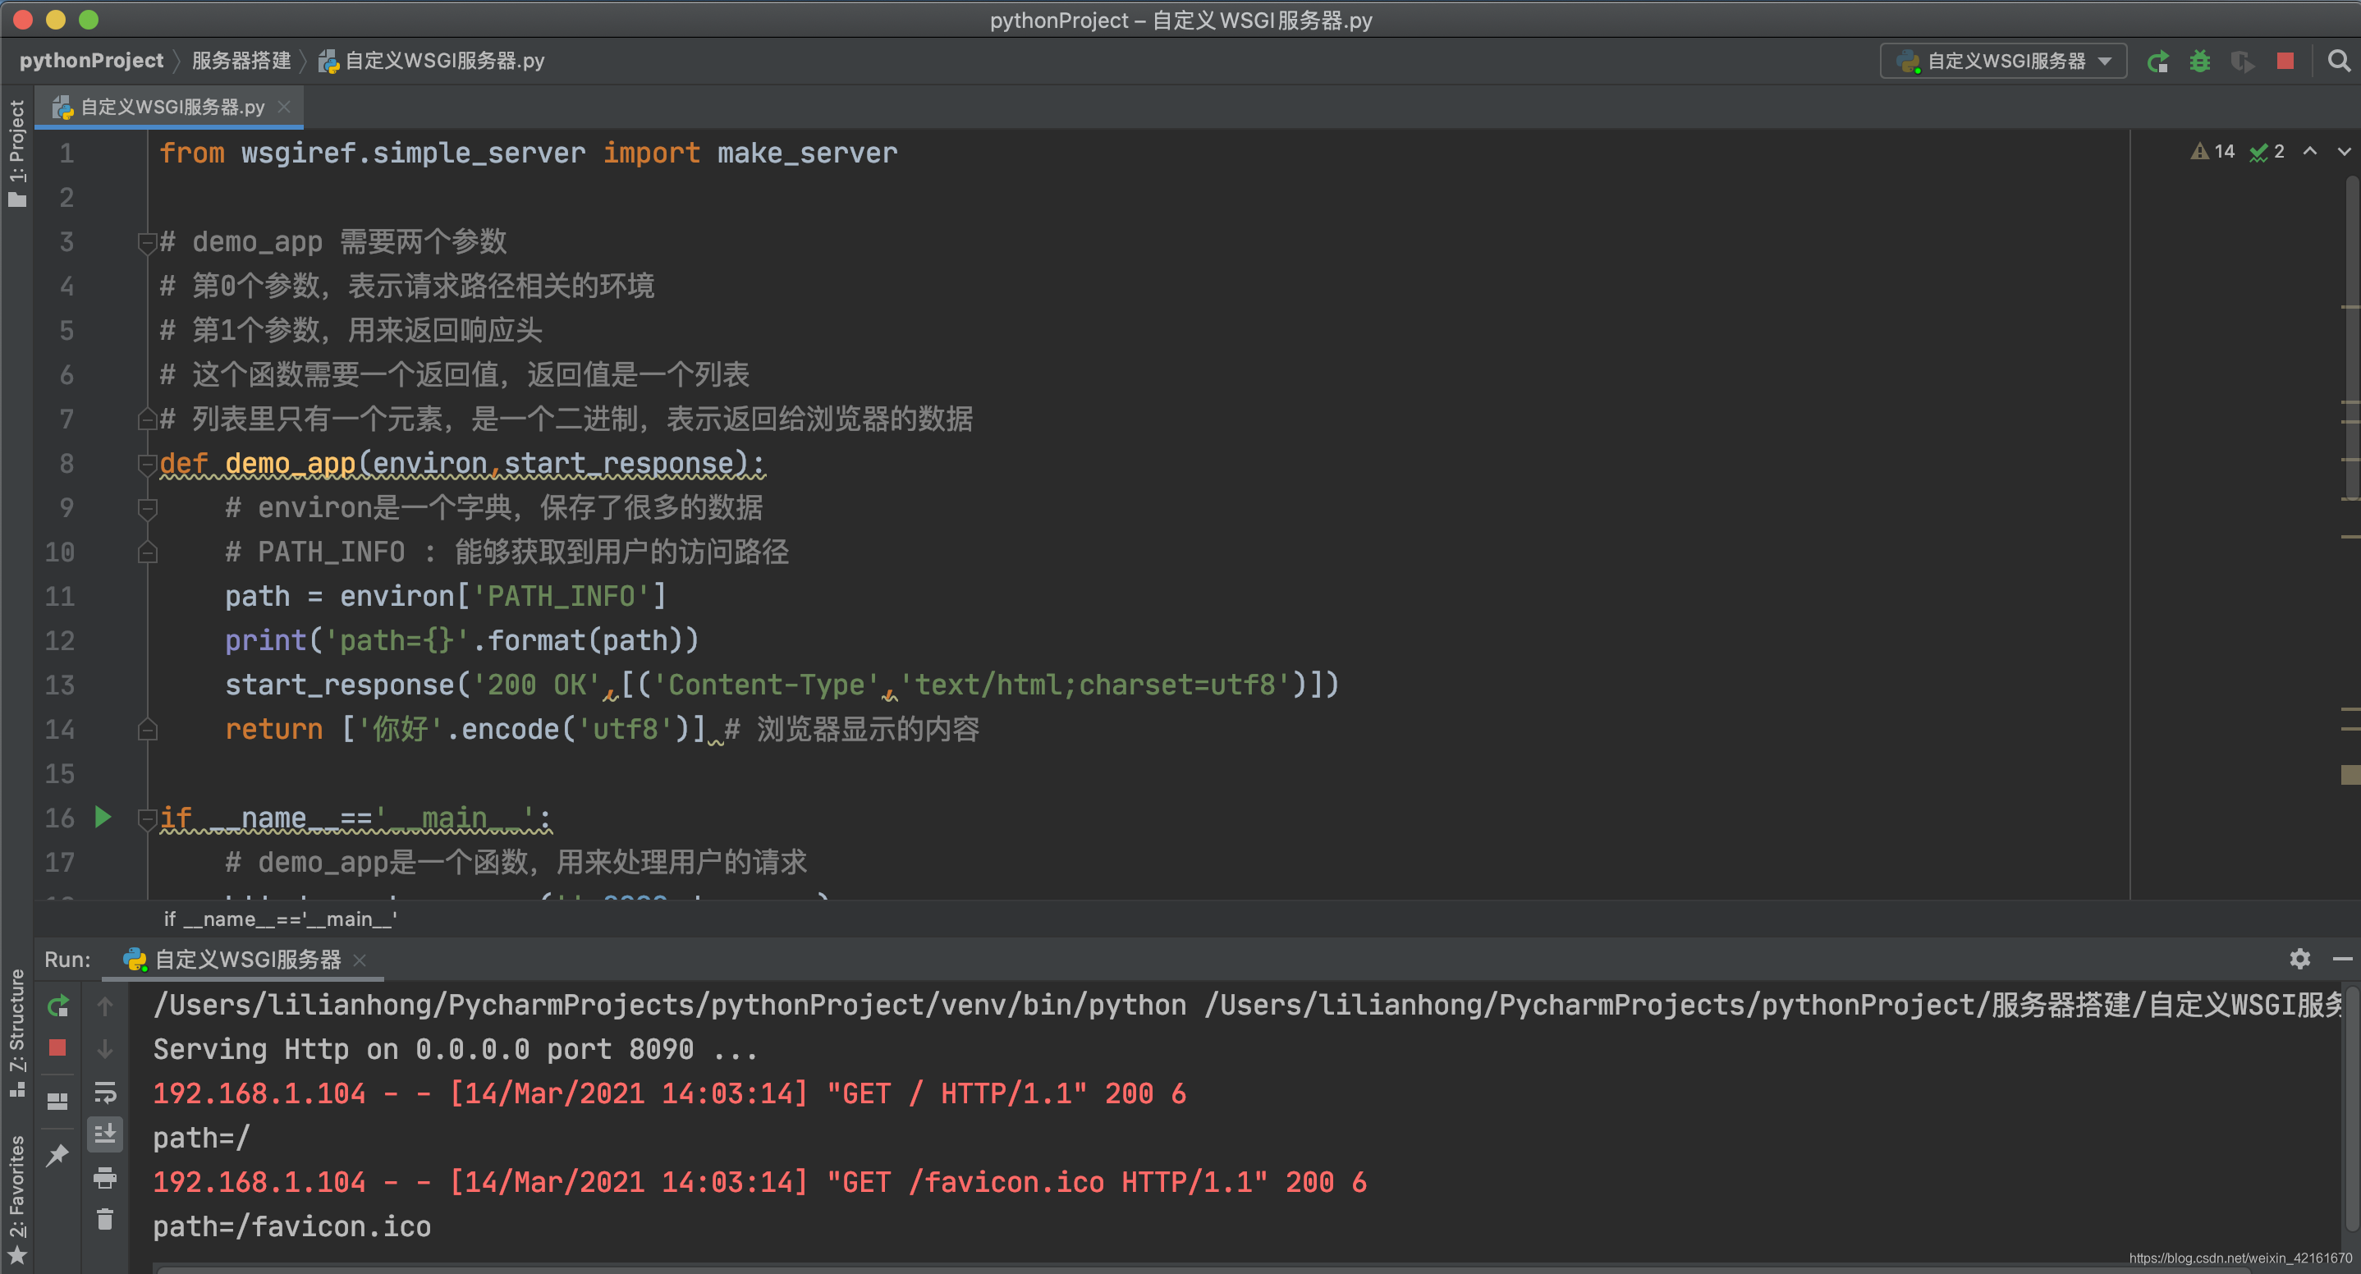
Task: Hide the Run tool window
Action: pyautogui.click(x=2343, y=959)
